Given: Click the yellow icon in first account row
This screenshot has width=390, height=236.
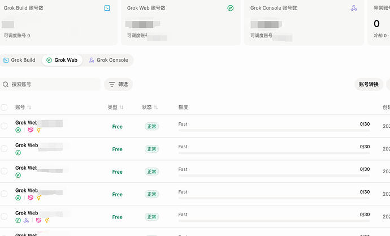Looking at the screenshot, I should click(x=39, y=130).
